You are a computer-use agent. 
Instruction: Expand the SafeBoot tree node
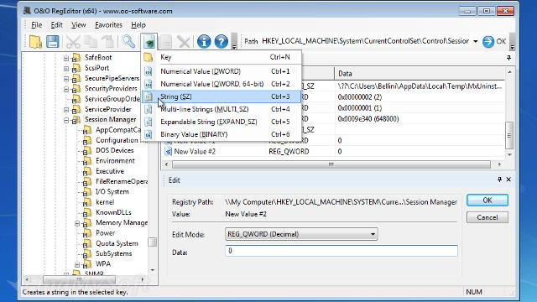pyautogui.click(x=66, y=58)
